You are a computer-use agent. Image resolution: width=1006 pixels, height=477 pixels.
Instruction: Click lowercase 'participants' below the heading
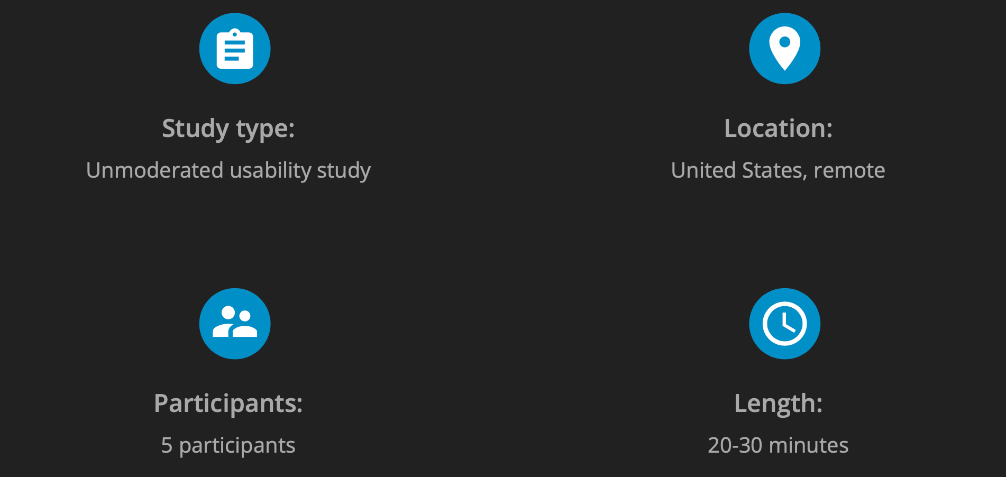pyautogui.click(x=237, y=445)
